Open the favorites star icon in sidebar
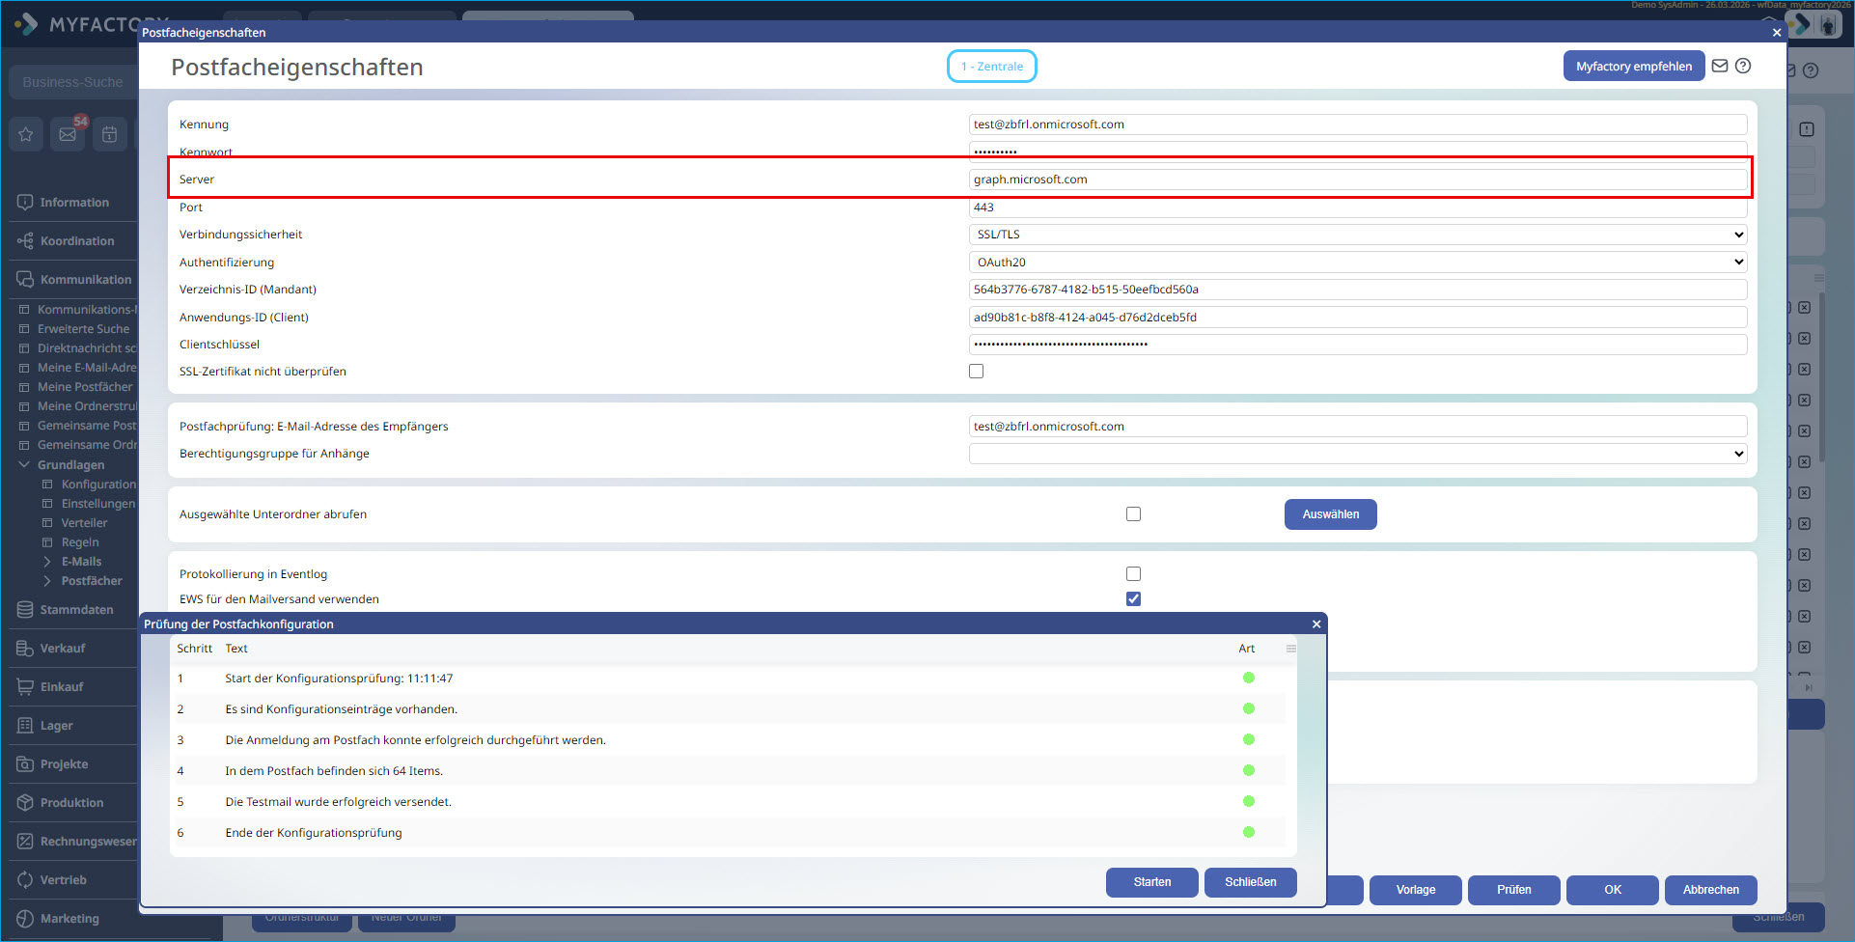The image size is (1855, 942). pyautogui.click(x=26, y=134)
